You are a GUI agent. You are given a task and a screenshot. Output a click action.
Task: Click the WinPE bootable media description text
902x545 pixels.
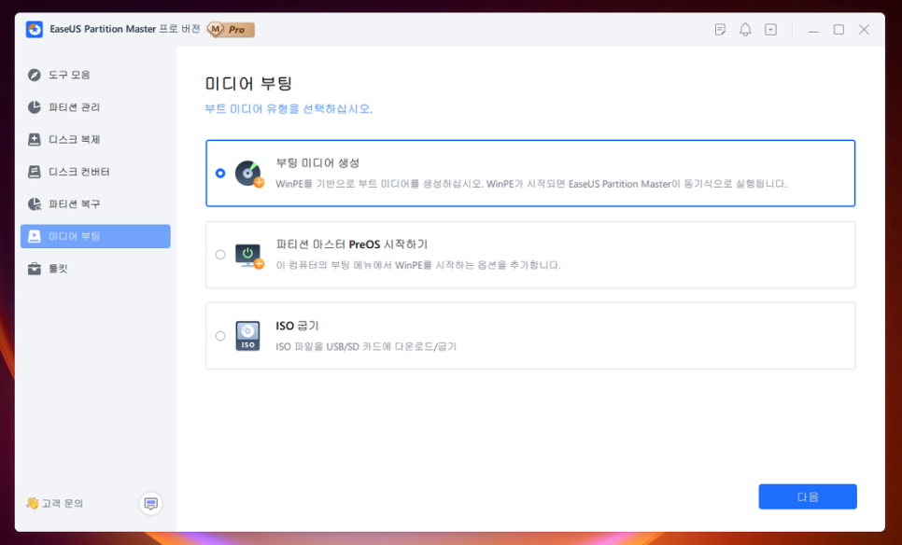pos(531,184)
